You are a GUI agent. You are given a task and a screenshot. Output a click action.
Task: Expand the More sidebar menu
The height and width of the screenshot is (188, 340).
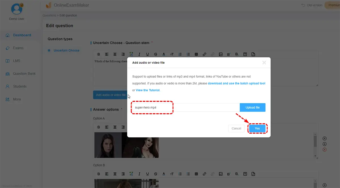tap(17, 100)
